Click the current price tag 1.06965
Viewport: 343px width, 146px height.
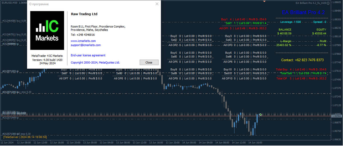point(337,116)
